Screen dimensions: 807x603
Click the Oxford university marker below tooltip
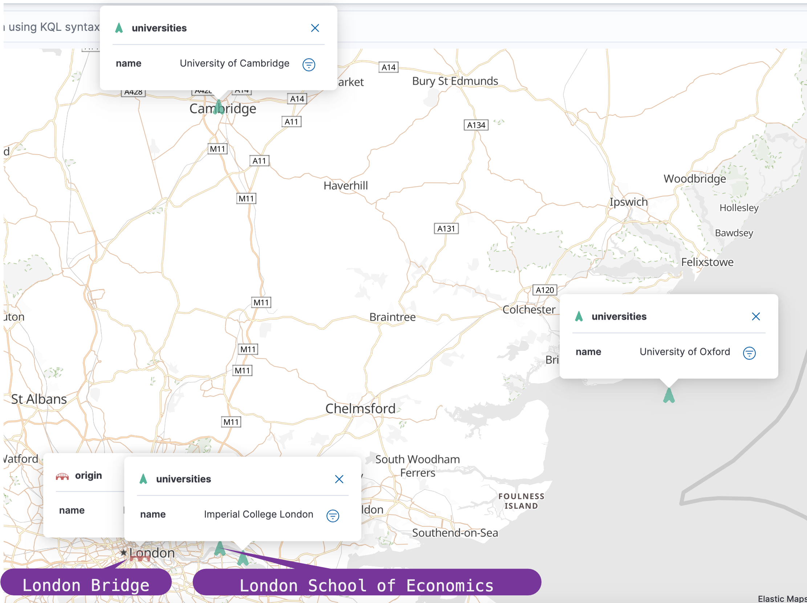[x=669, y=395]
